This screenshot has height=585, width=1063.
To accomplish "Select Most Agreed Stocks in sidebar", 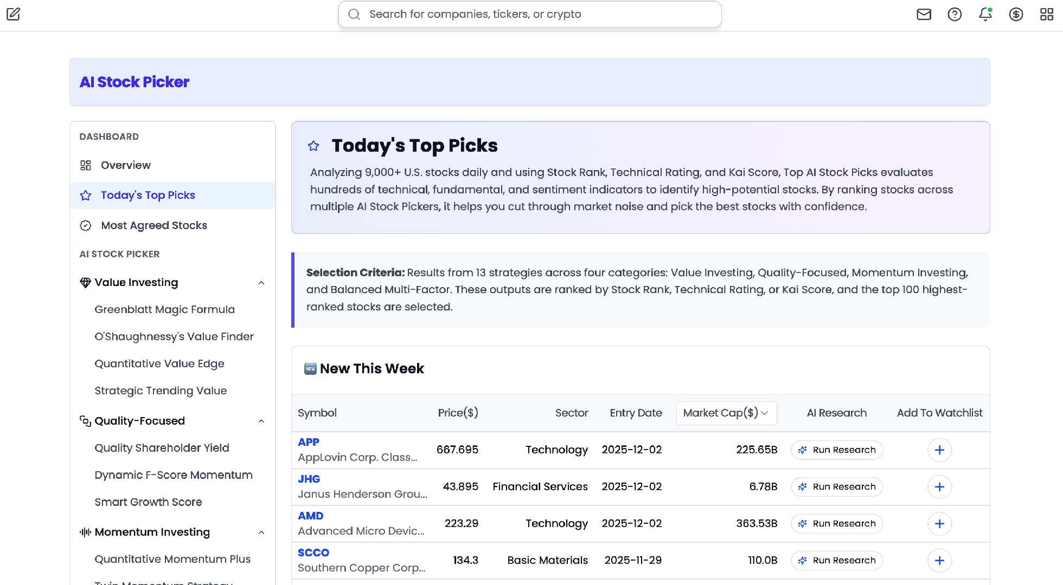I will click(x=153, y=225).
